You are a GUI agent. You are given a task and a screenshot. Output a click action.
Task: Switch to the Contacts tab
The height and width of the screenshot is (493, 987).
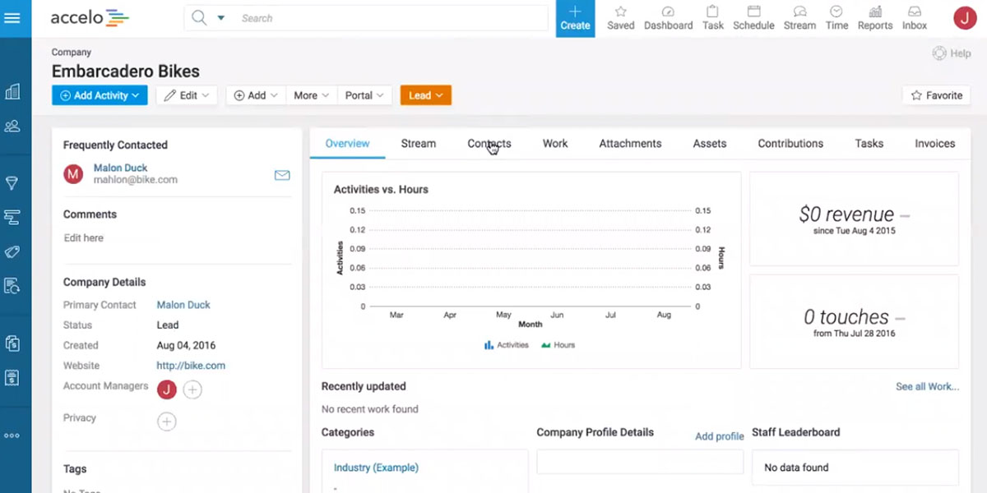(x=489, y=144)
